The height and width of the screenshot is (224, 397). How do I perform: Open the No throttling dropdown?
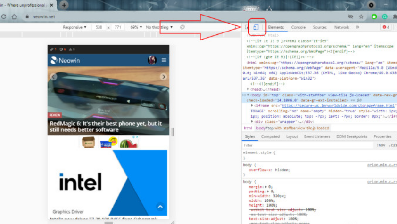[x=159, y=27]
